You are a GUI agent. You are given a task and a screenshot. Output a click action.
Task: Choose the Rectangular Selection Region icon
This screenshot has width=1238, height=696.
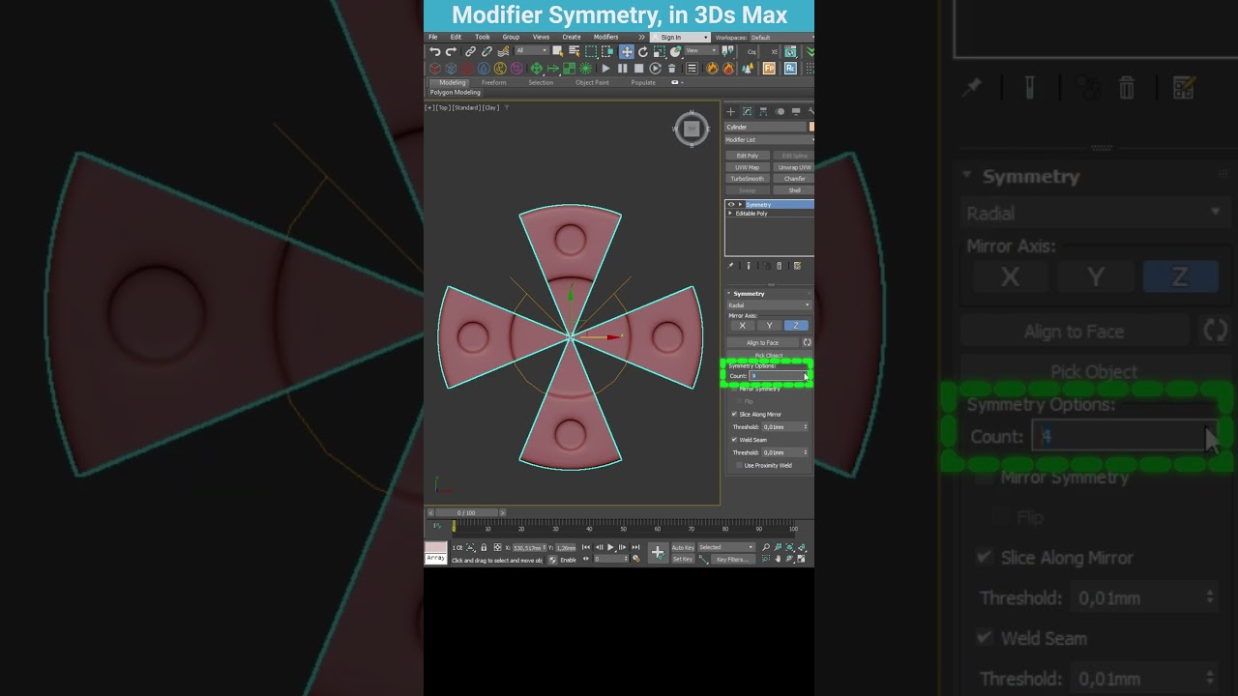(591, 51)
